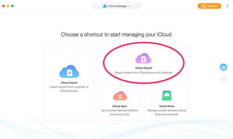Close the window with the red button
The image size is (233, 139).
pos(3,6)
